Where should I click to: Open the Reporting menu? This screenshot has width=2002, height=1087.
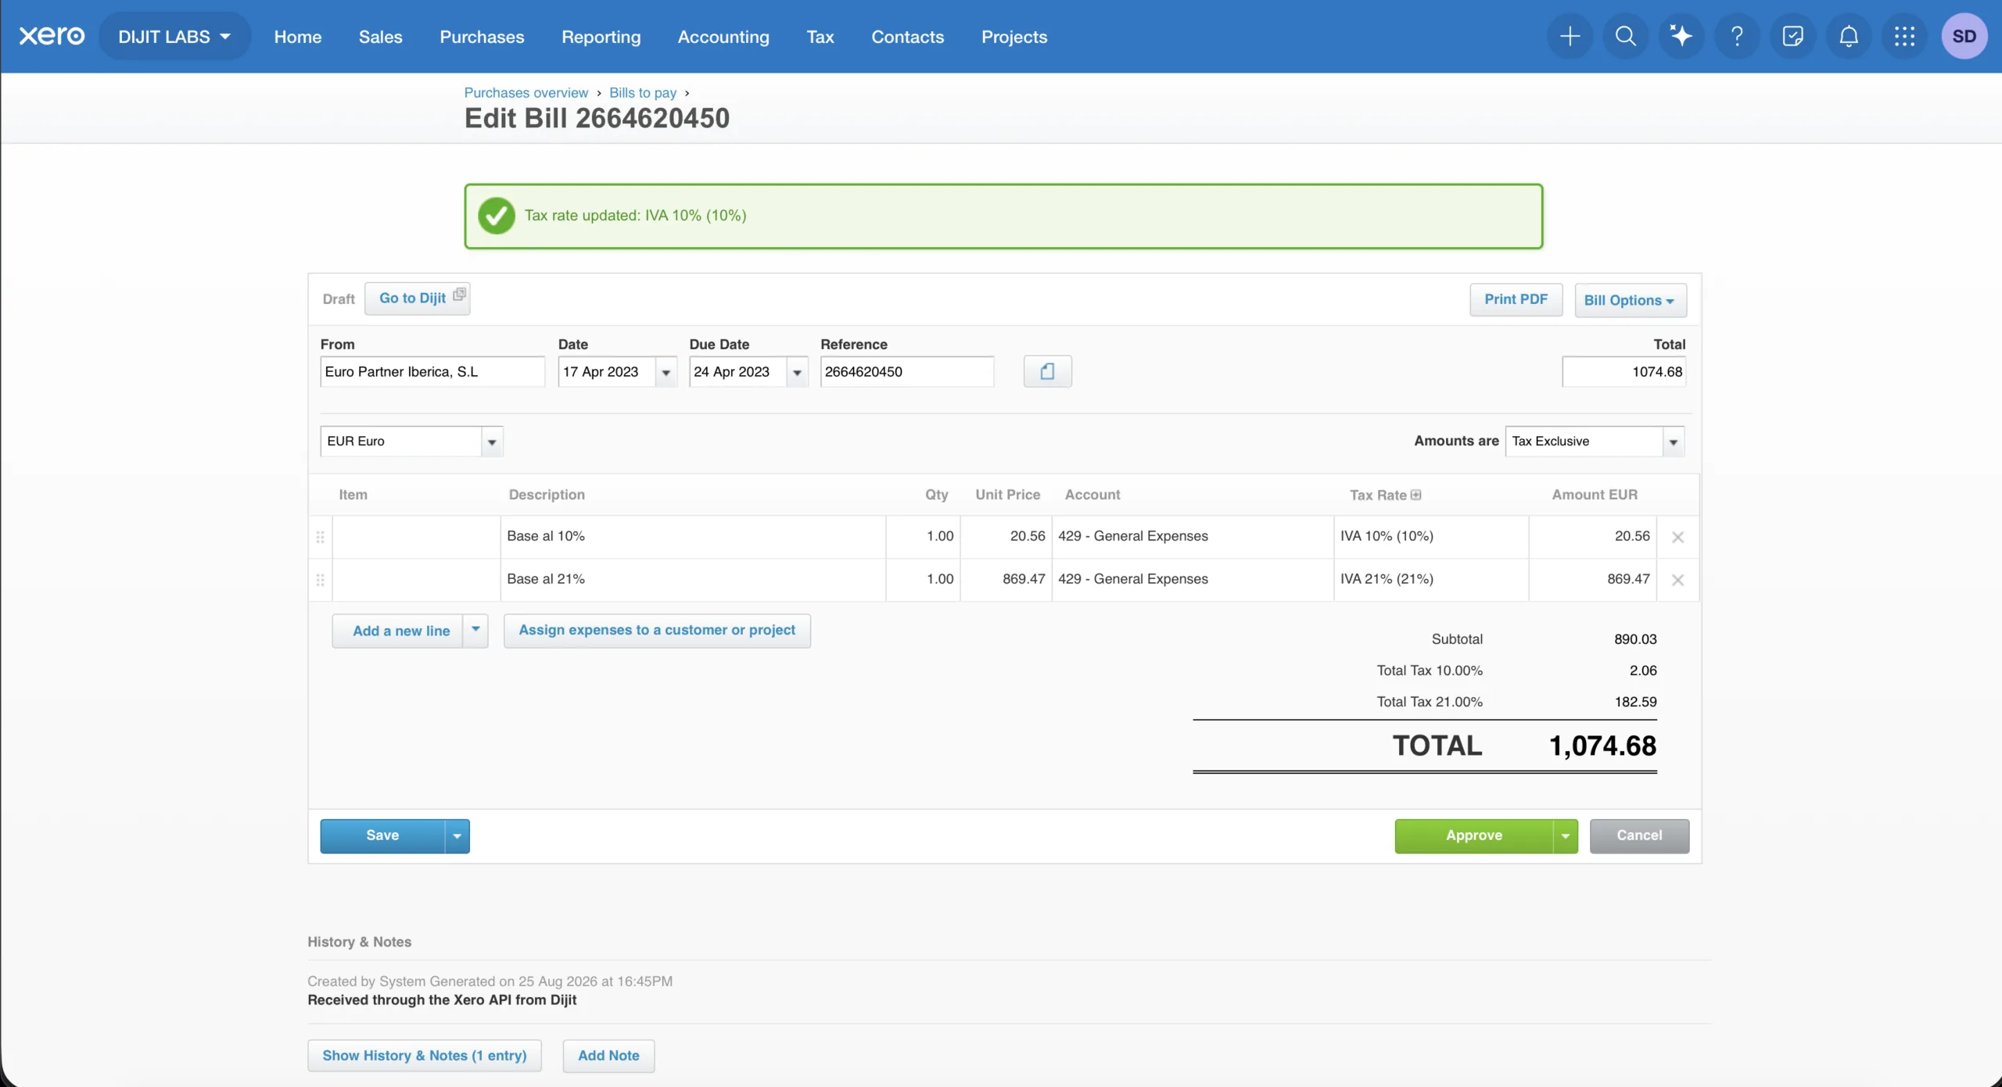click(x=601, y=36)
